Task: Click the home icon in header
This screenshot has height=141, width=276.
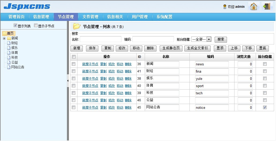Action: click(x=253, y=6)
